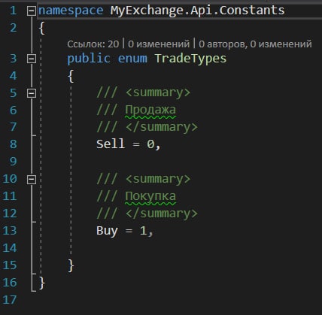Click line number 9 in the gutter
Image resolution: width=322 pixels, height=315 pixels.
(x=13, y=162)
